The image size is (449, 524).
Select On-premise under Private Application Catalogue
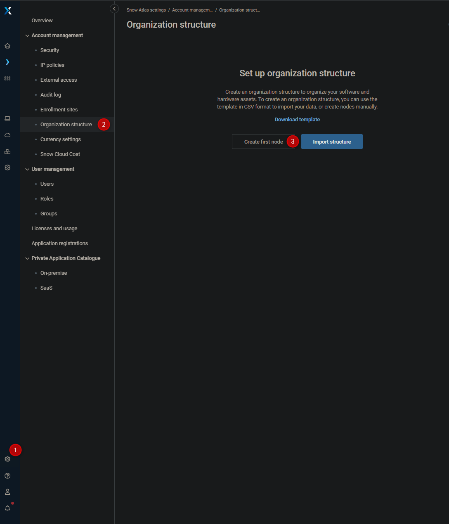pos(54,273)
